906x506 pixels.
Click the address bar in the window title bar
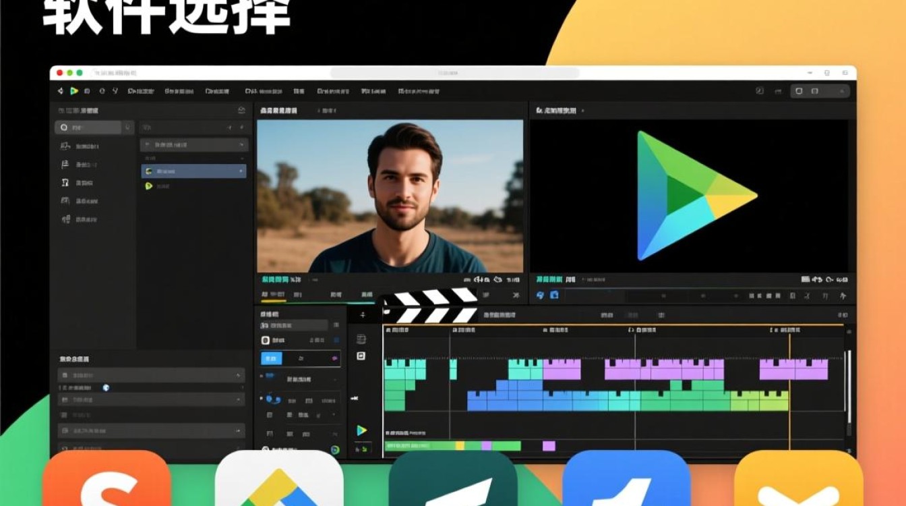(454, 73)
